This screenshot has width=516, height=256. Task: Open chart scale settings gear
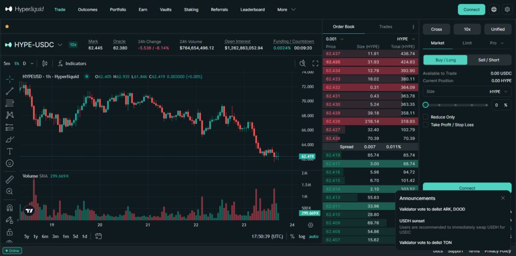click(x=310, y=225)
